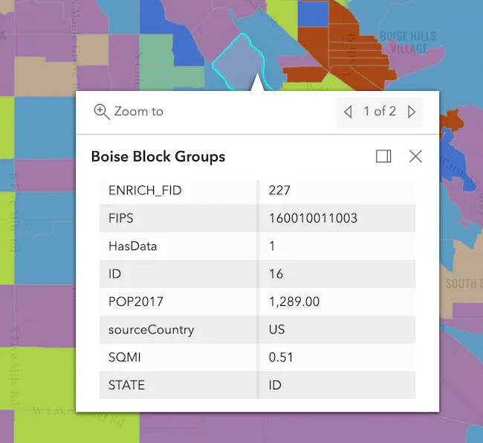The image size is (483, 443).
Task: Click the Zoom to magnifier icon
Action: [x=102, y=112]
